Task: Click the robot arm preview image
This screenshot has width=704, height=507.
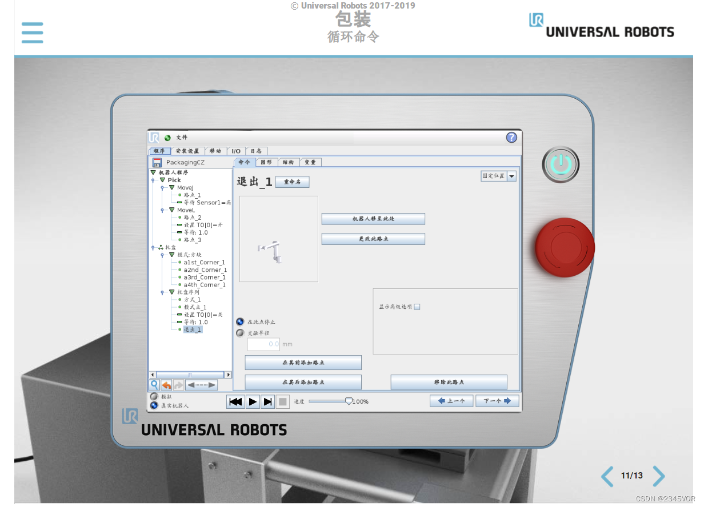Action: point(279,239)
